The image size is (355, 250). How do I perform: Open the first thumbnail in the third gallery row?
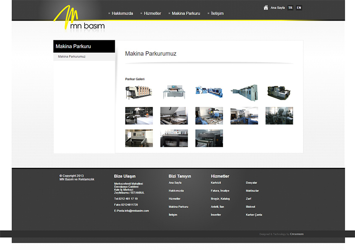(x=139, y=138)
